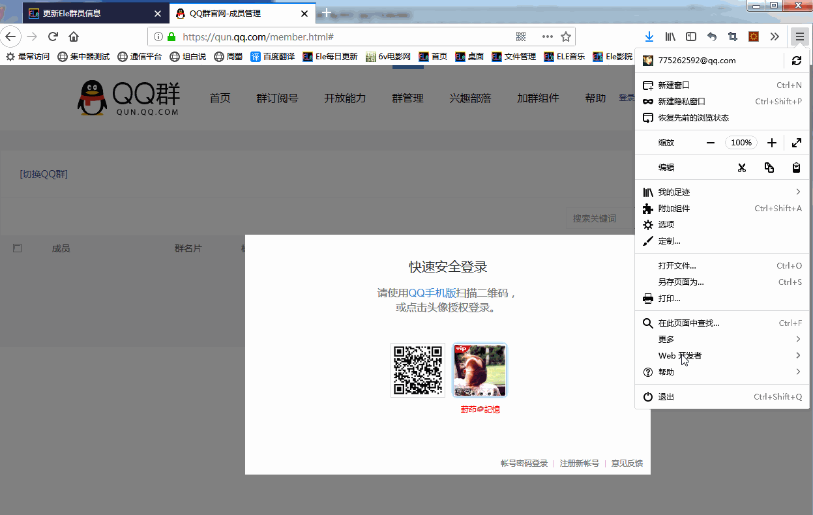Image resolution: width=813 pixels, height=515 pixels.
Task: Open the Library toolbar icon
Action: pyautogui.click(x=670, y=37)
